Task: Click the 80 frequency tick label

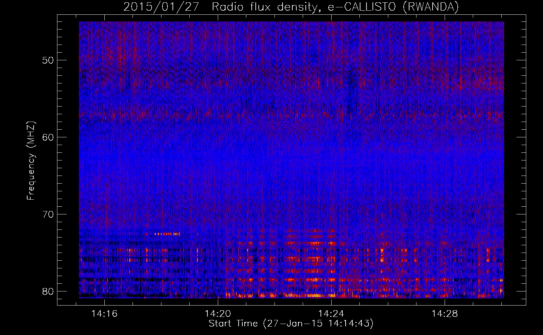Action: (48, 291)
